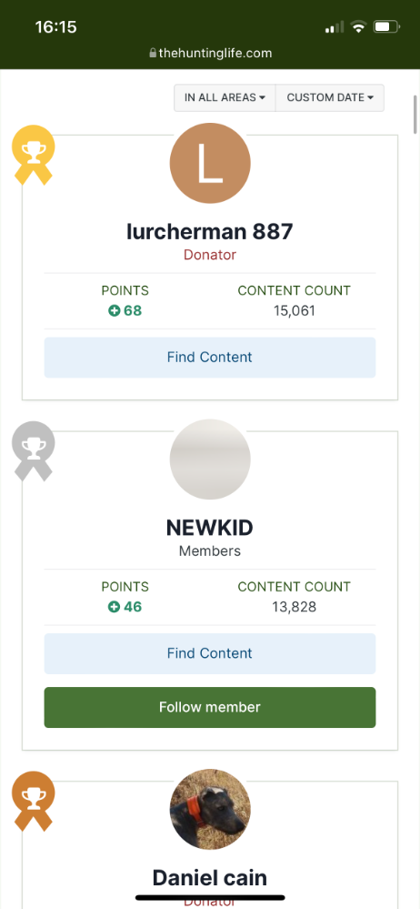Click Find Content under lurcherman 887
Screen dimensions: 420x909
click(210, 357)
